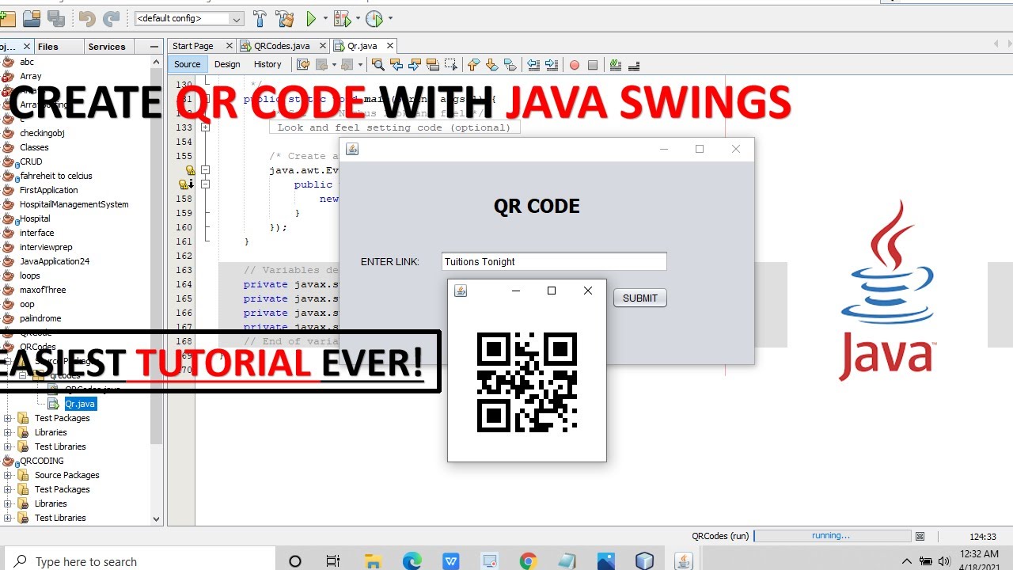This screenshot has height=570, width=1013.
Task: Open Debug Project dropdown arrow
Action: 358,18
